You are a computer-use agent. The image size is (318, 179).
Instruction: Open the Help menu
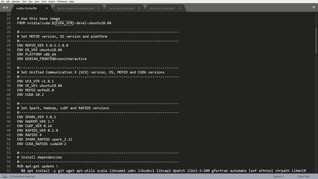coord(72,1)
